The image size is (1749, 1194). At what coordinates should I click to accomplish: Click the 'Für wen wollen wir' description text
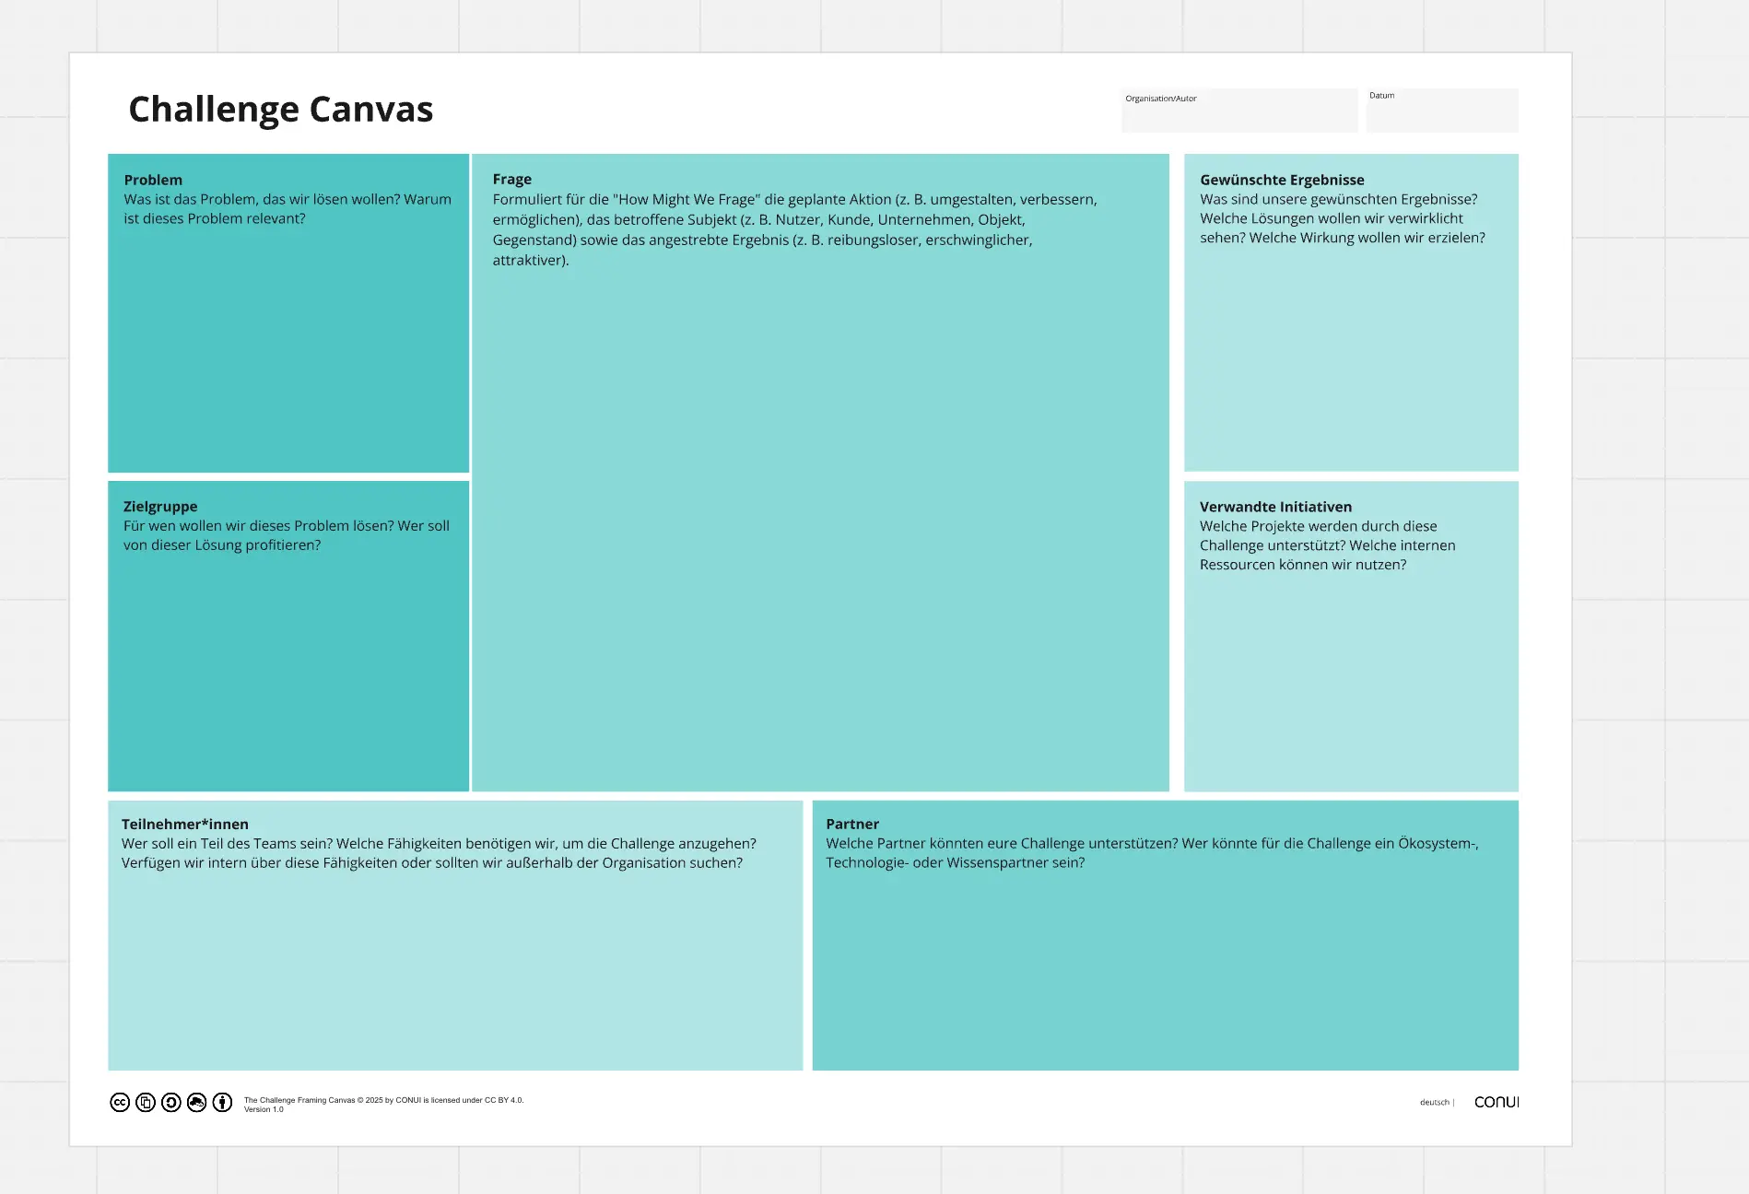click(287, 535)
